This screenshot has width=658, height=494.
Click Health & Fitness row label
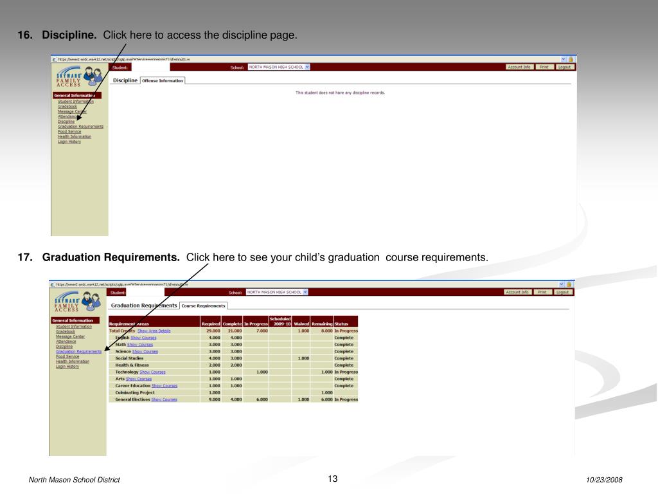[x=132, y=365]
